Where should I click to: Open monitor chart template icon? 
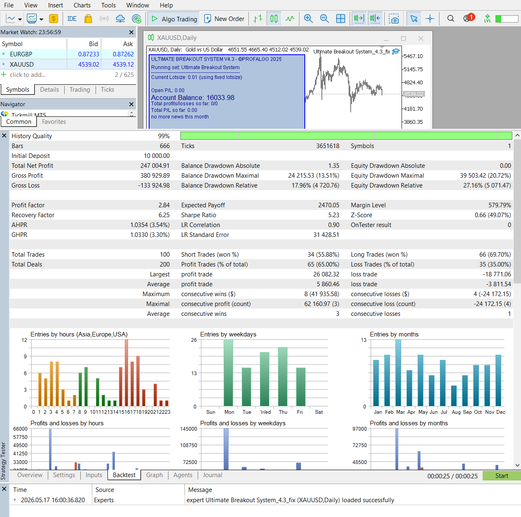tap(32, 19)
